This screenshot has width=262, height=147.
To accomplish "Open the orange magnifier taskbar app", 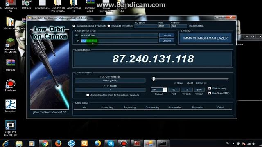I will coord(84,143).
